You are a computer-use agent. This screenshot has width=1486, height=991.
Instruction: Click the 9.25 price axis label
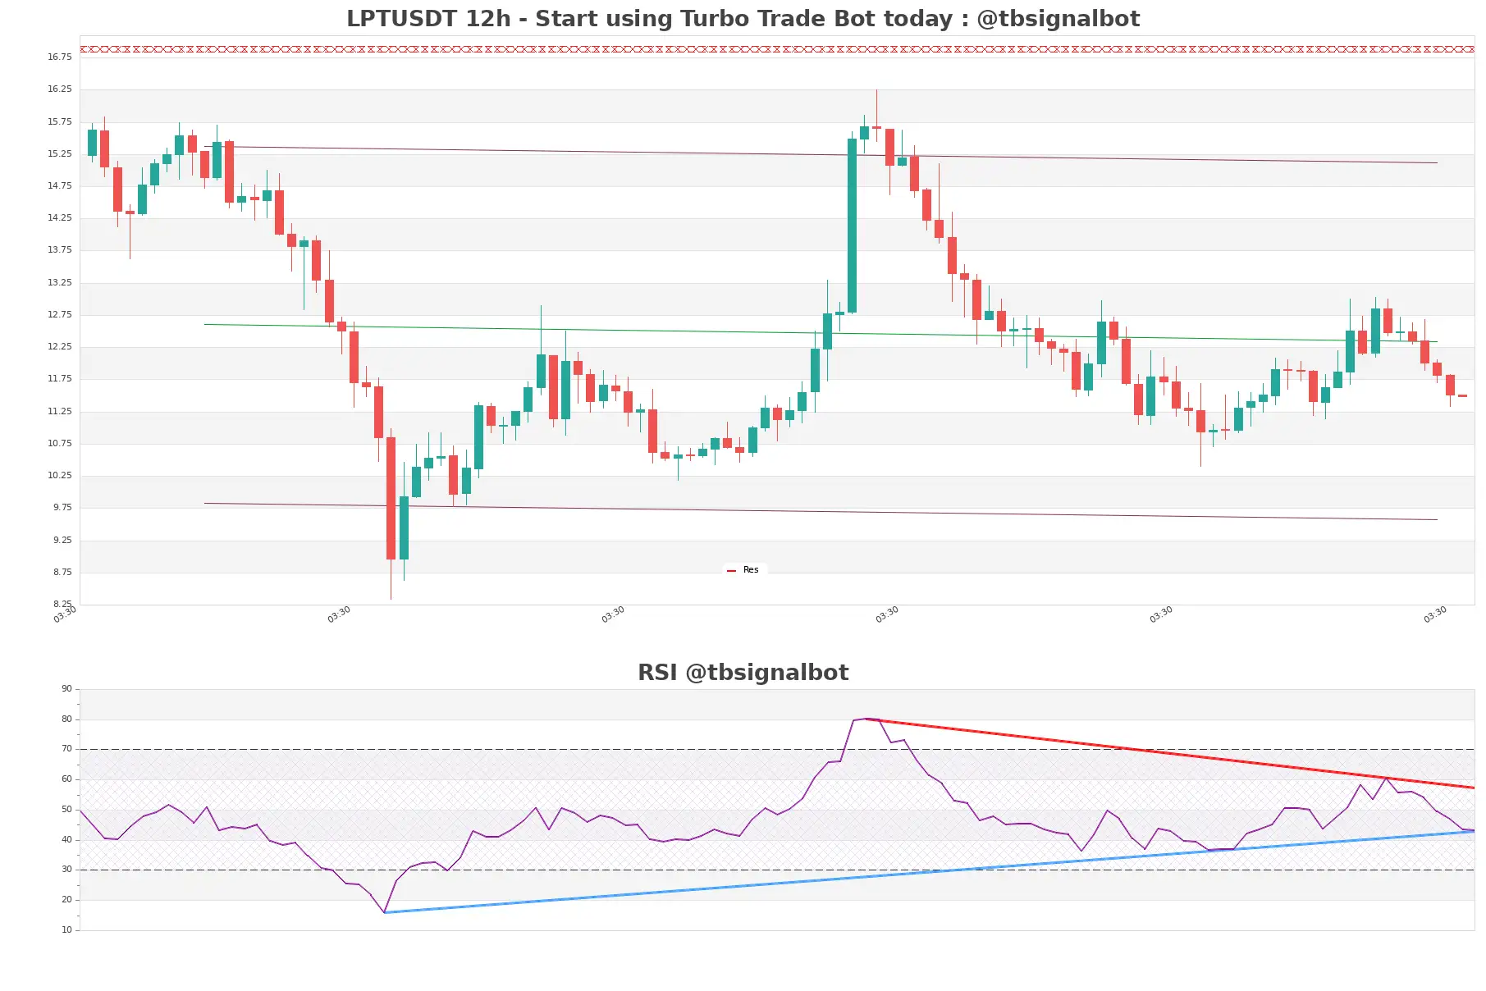pyautogui.click(x=62, y=540)
